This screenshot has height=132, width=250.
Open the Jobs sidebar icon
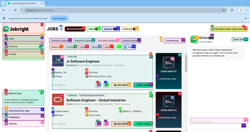[6, 39]
